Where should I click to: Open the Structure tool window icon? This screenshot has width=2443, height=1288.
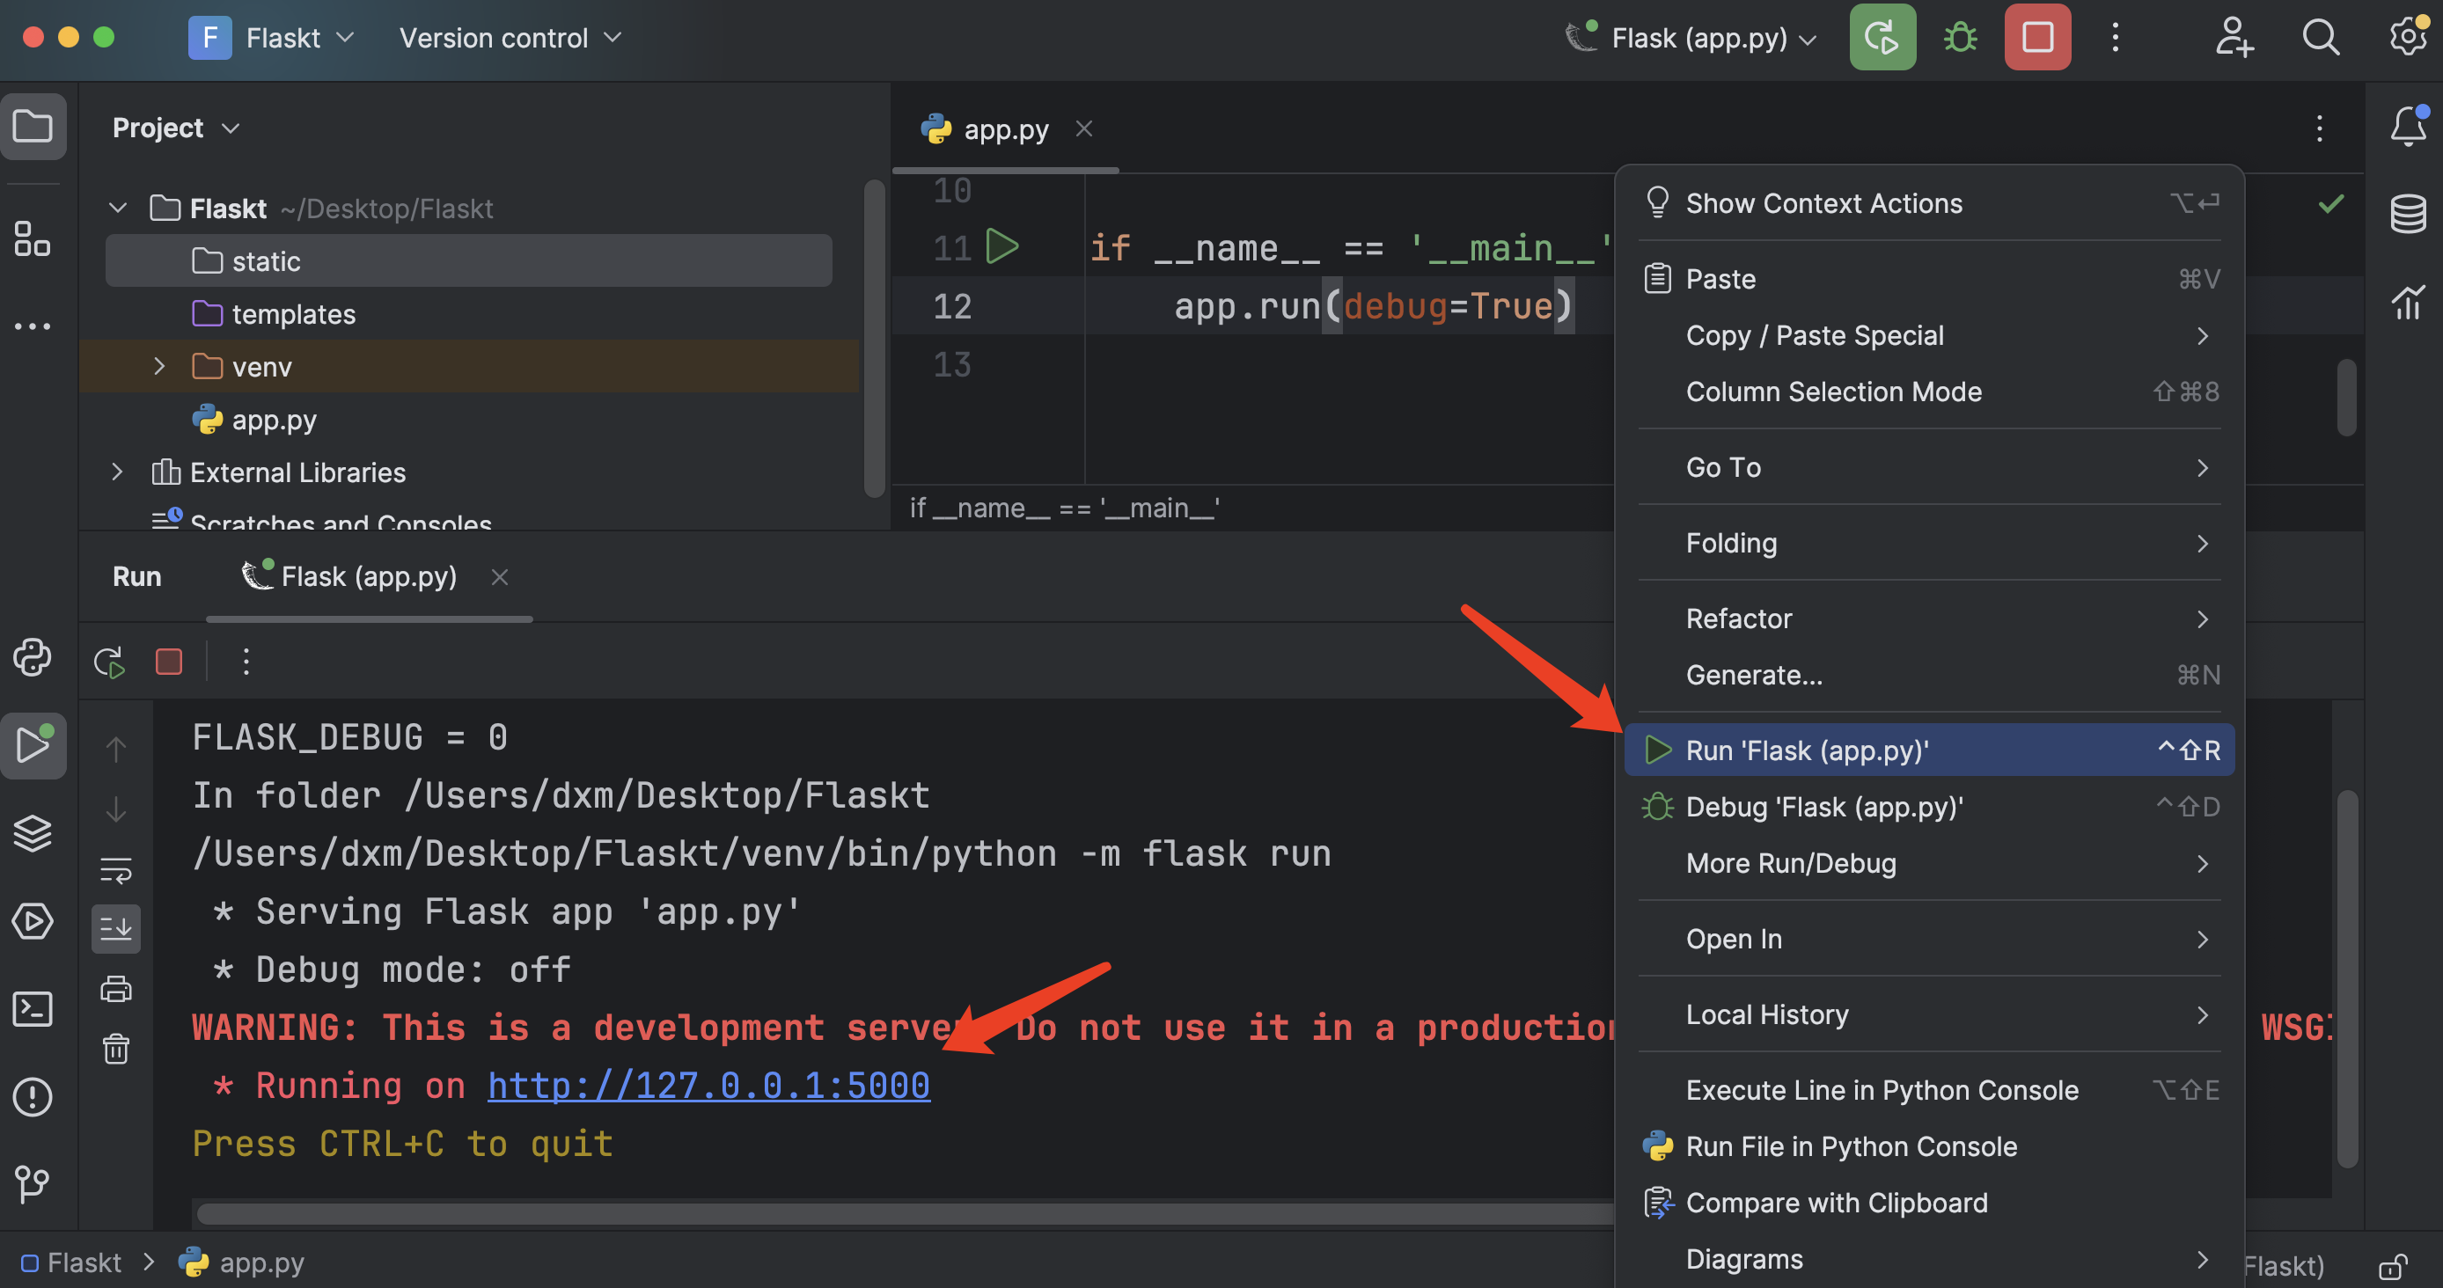33,238
